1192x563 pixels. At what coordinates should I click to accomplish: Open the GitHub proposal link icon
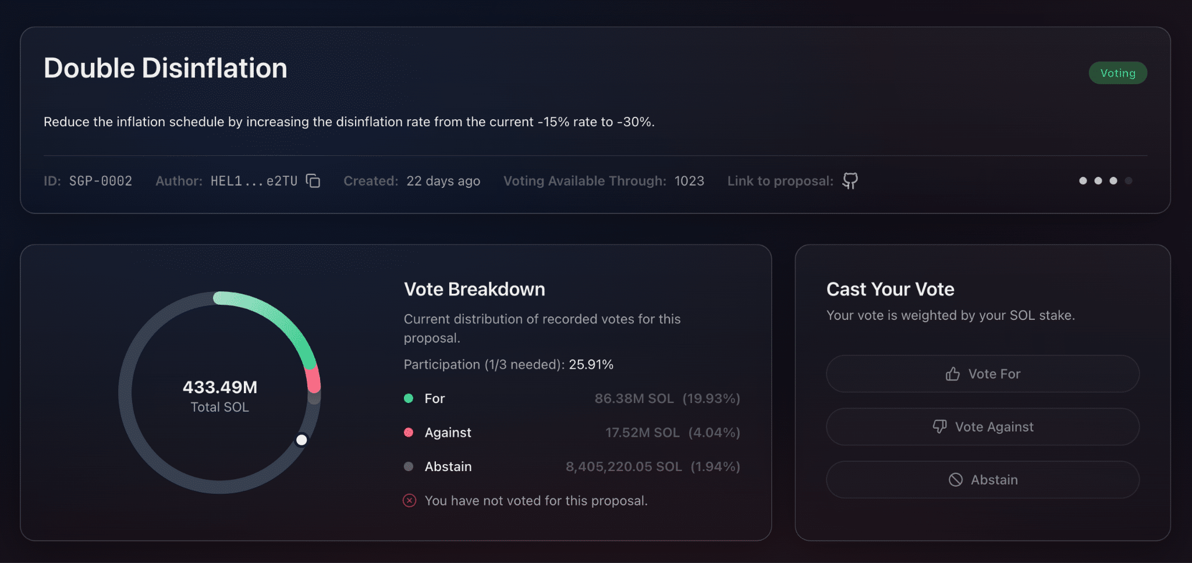[850, 181]
